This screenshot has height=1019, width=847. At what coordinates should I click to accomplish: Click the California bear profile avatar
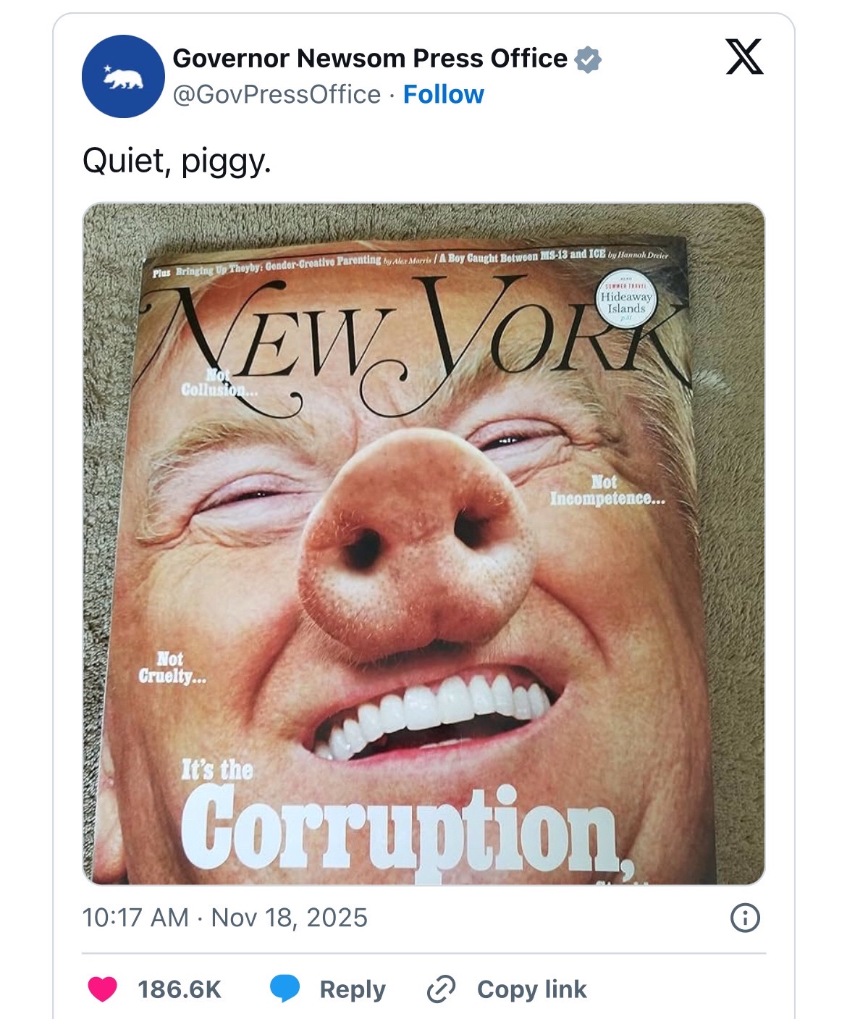123,76
